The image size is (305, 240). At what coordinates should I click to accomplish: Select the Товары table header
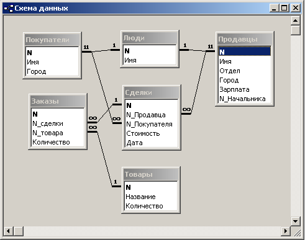[151, 174]
